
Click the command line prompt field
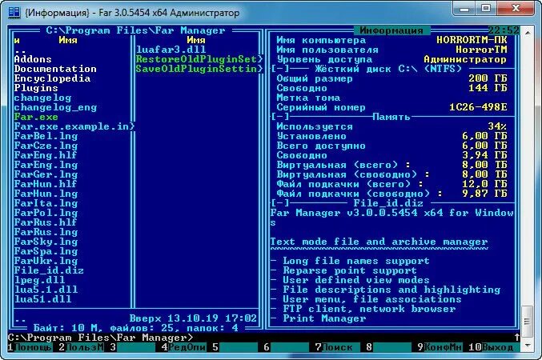263,337
